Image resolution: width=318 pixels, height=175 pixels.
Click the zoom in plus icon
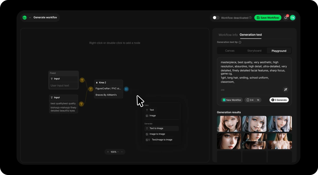108,152
